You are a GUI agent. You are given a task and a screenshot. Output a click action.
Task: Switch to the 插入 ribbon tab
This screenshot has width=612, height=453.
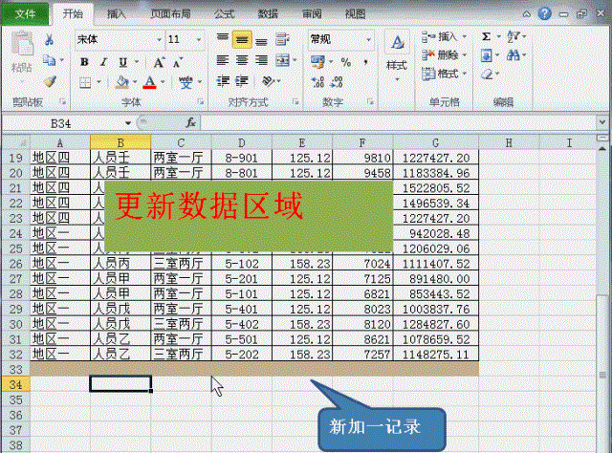click(x=117, y=14)
